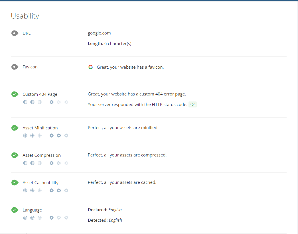
Task: Click third target icon under Asset Cacheability
Action: (x=40, y=190)
